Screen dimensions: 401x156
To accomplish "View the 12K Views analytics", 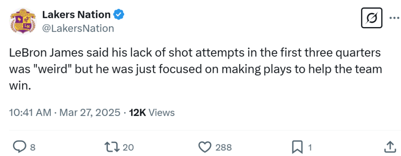I will [152, 112].
